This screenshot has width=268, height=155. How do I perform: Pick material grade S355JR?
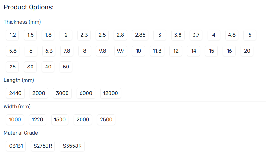click(72, 146)
